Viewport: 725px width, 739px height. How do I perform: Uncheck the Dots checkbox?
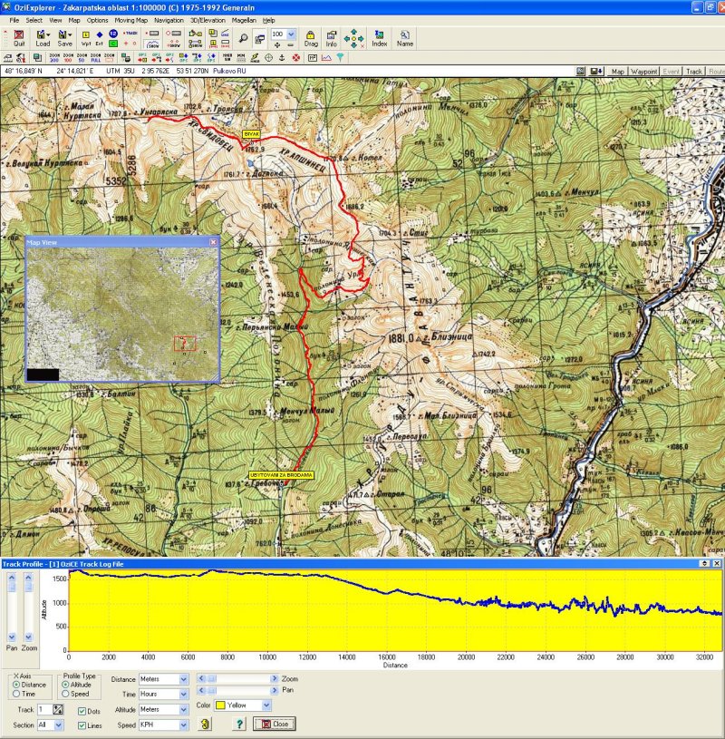click(82, 711)
